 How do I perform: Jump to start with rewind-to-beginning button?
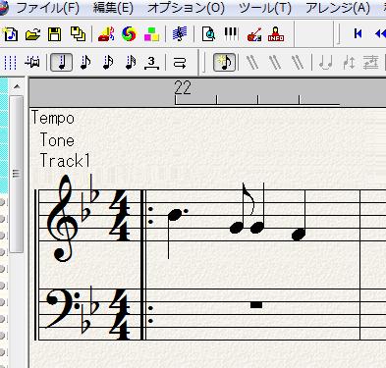coord(358,33)
